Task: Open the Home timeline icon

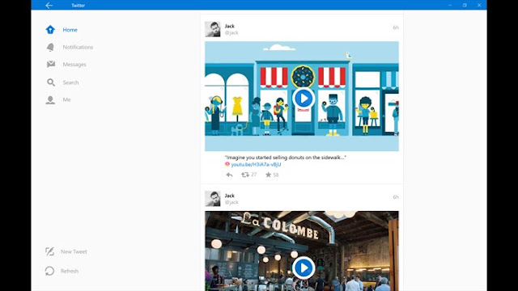Action: tap(50, 30)
